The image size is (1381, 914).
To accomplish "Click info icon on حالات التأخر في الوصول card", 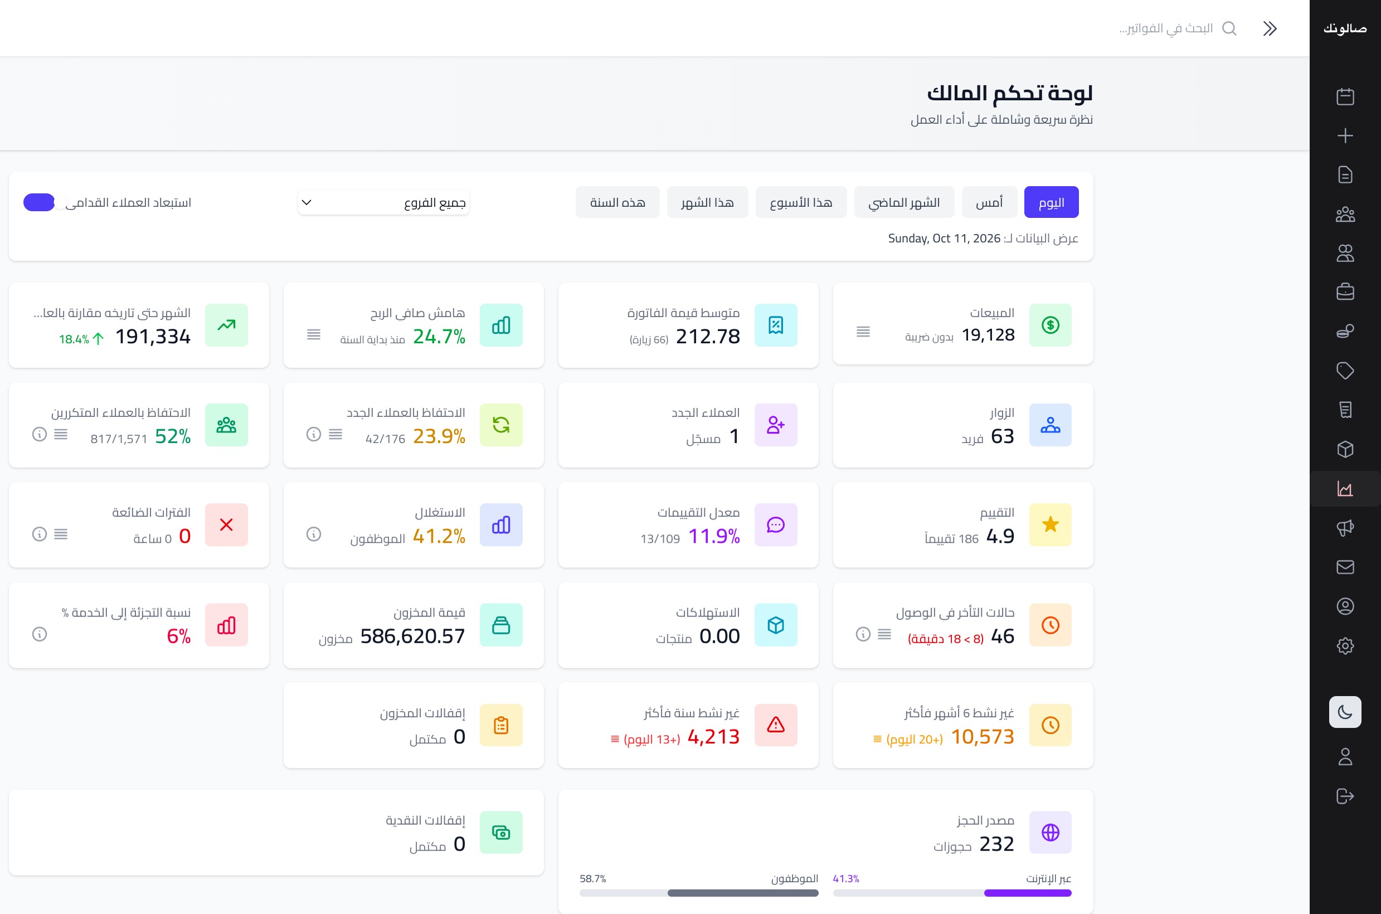I will click(x=863, y=634).
